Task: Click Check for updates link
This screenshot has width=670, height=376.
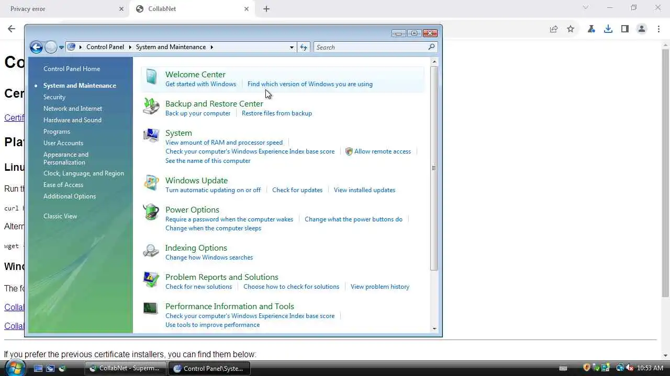Action: click(297, 190)
